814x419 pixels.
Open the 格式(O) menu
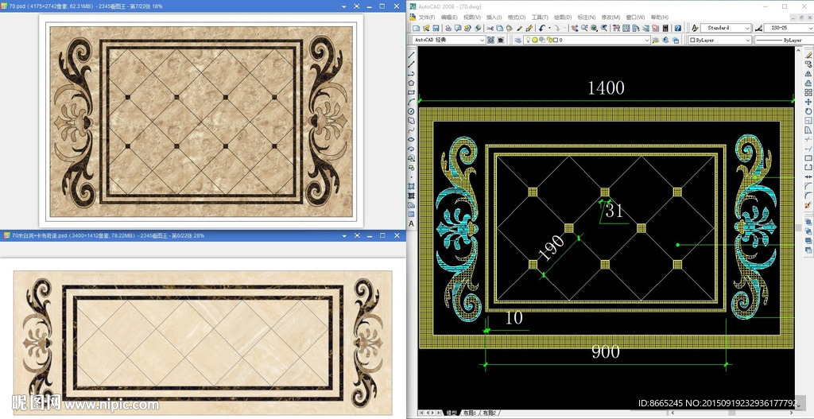tap(517, 17)
